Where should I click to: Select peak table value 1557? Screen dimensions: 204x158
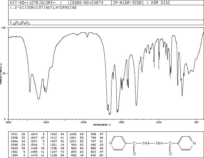click(x=34, y=141)
